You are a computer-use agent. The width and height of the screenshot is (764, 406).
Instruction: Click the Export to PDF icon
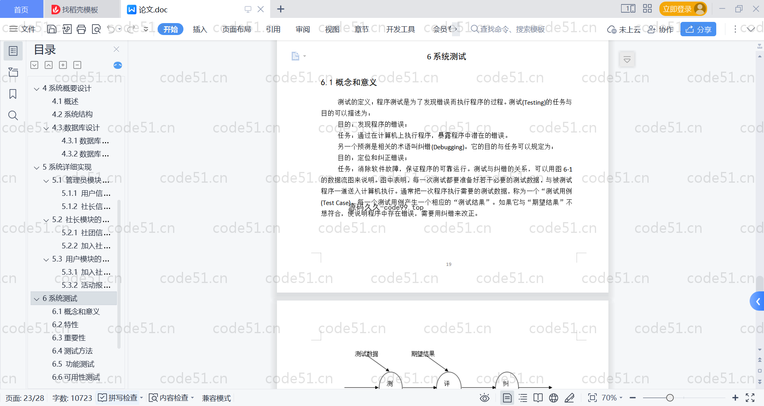67,29
